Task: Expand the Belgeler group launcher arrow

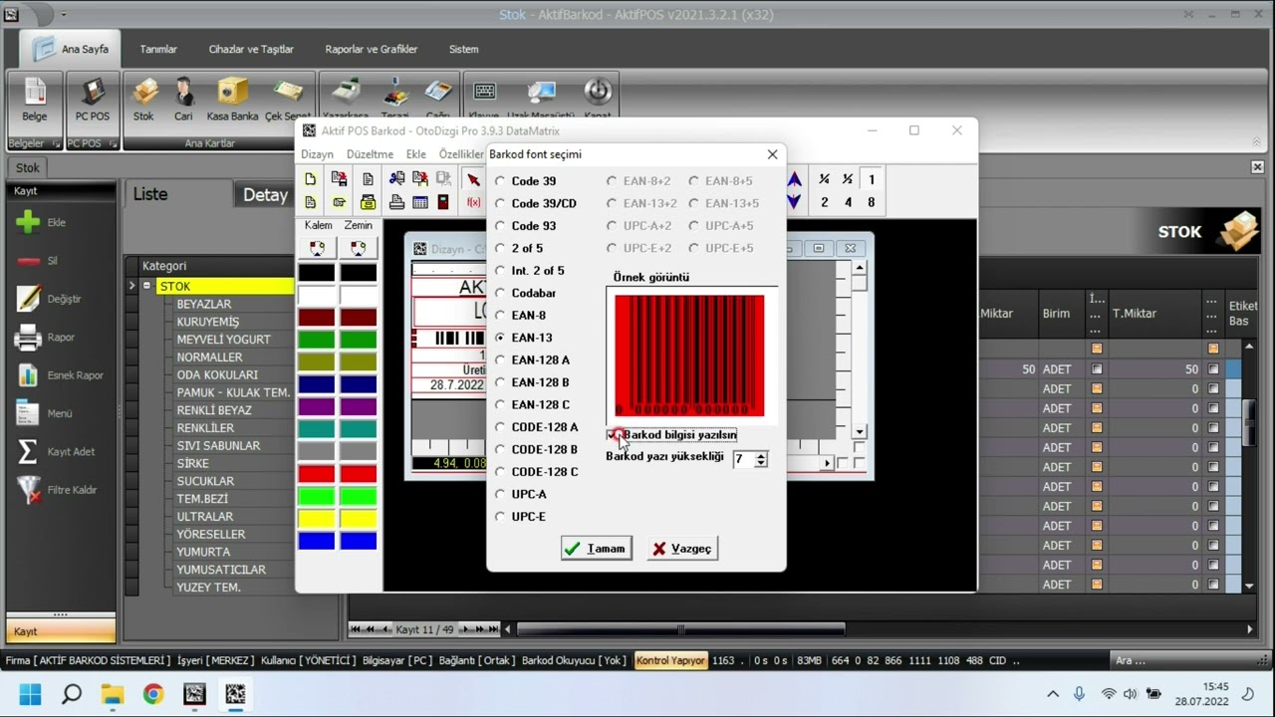Action: point(56,143)
